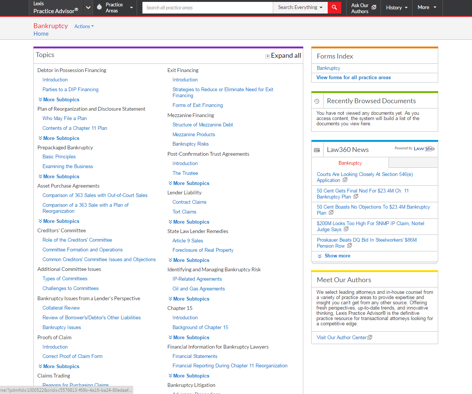Open the History dropdown menu
The height and width of the screenshot is (394, 472).
(397, 8)
